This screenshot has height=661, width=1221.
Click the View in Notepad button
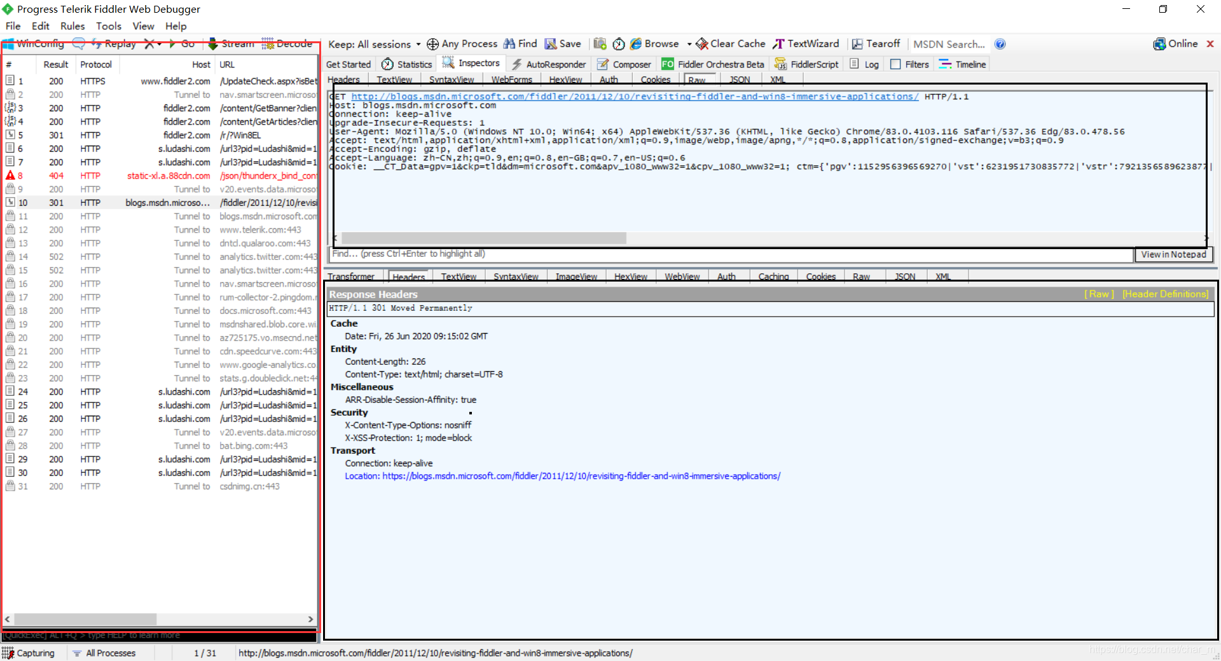tap(1173, 254)
